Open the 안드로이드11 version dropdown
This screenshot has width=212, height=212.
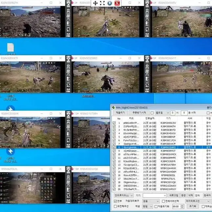tap(124, 195)
